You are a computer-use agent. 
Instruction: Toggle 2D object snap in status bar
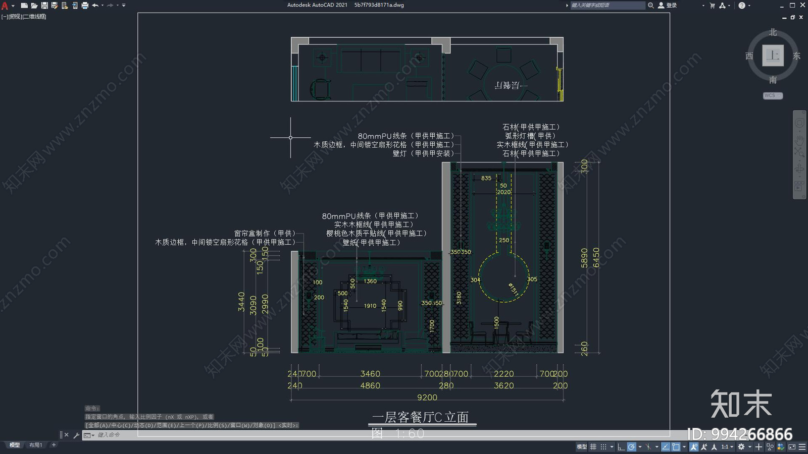pyautogui.click(x=676, y=446)
